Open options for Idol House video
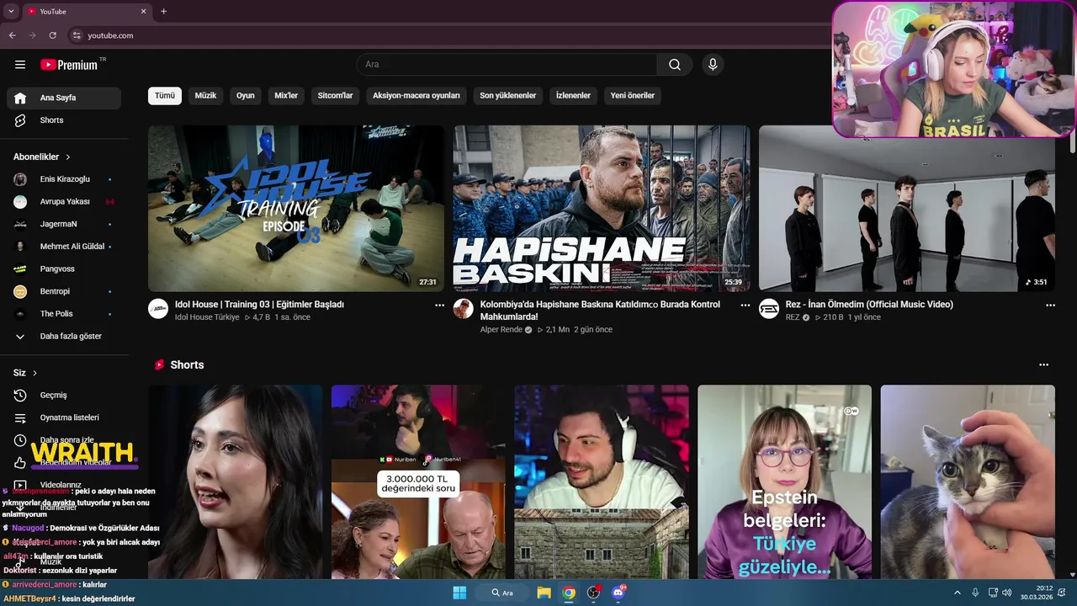The width and height of the screenshot is (1077, 606). click(439, 306)
